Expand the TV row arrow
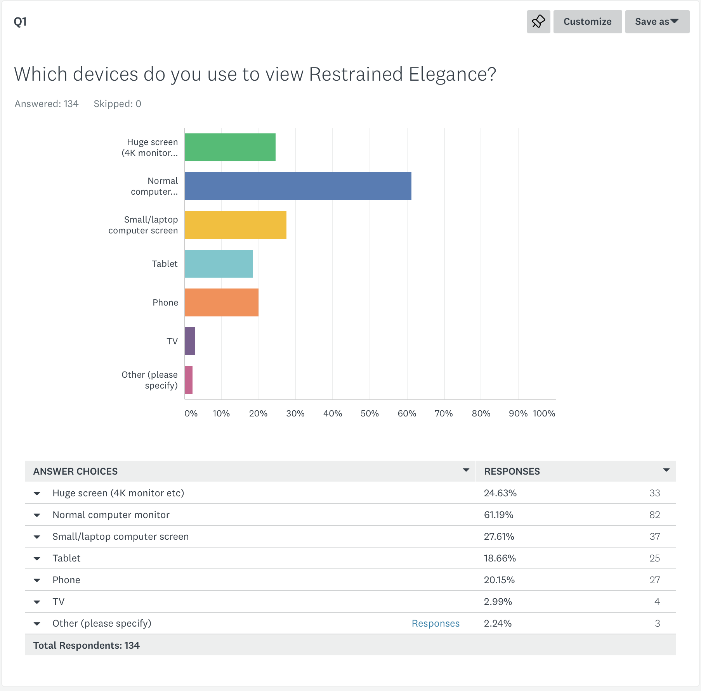The image size is (701, 691). [x=37, y=602]
